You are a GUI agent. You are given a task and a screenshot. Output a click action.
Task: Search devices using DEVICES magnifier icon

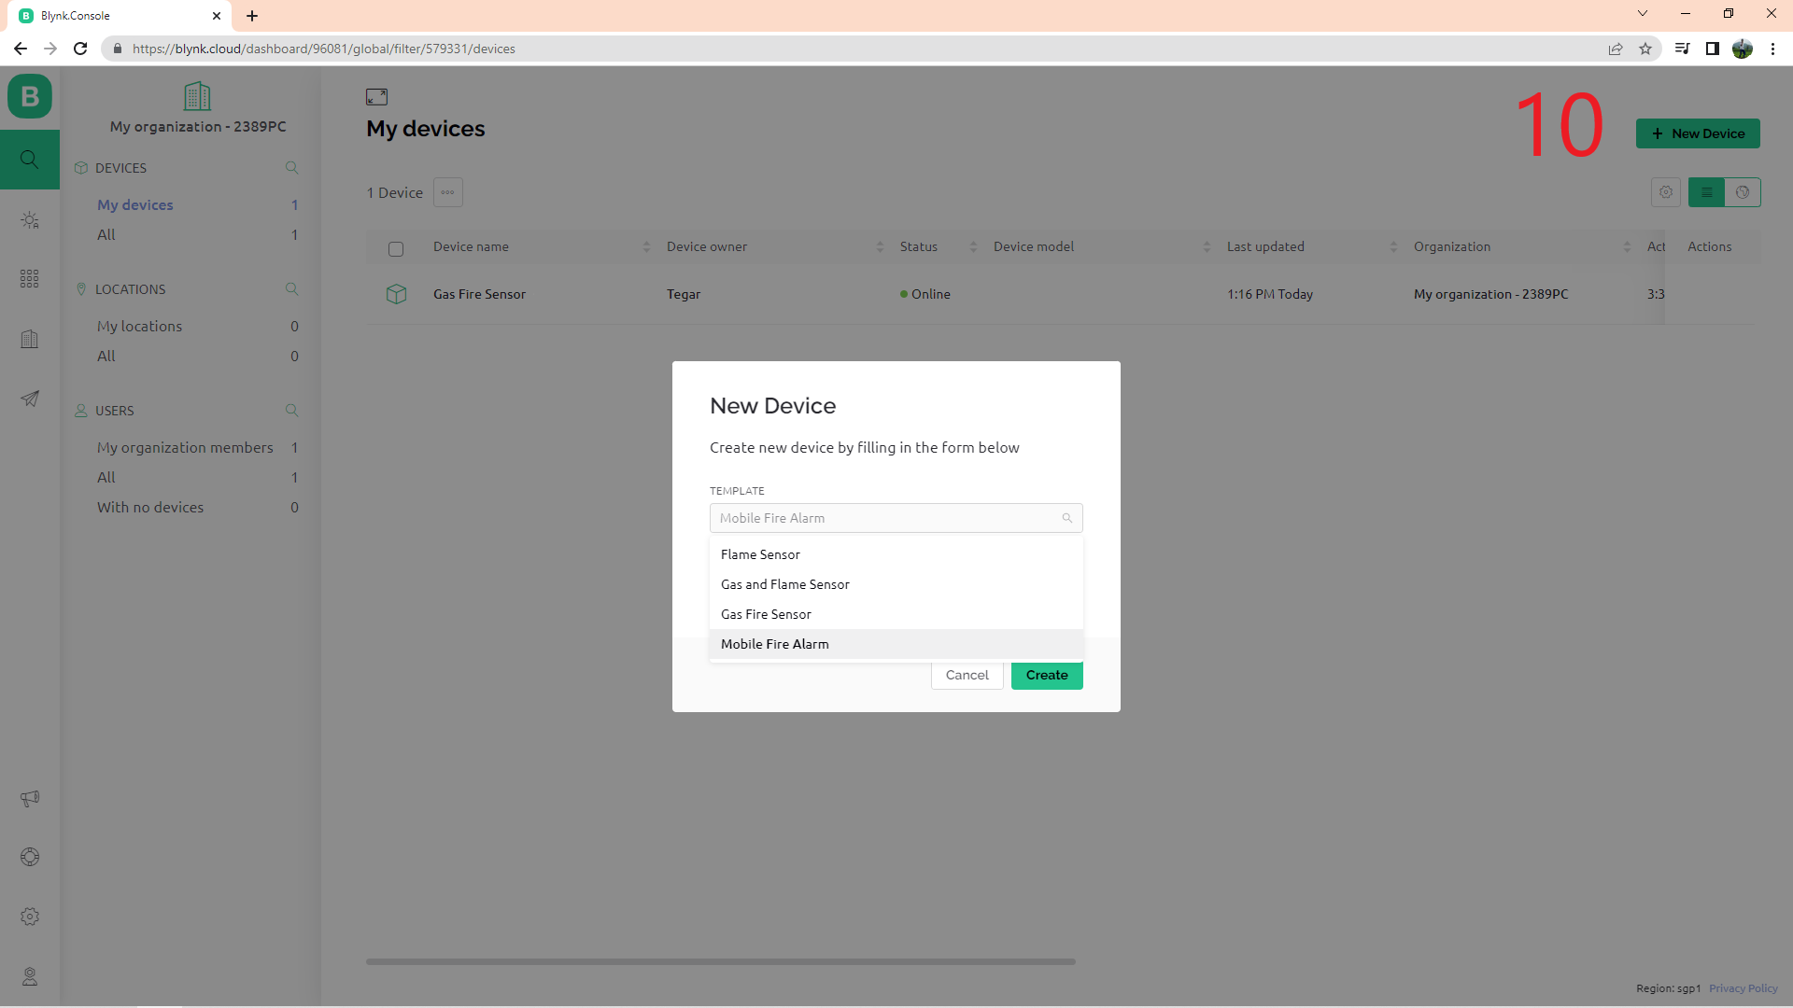[x=291, y=168]
